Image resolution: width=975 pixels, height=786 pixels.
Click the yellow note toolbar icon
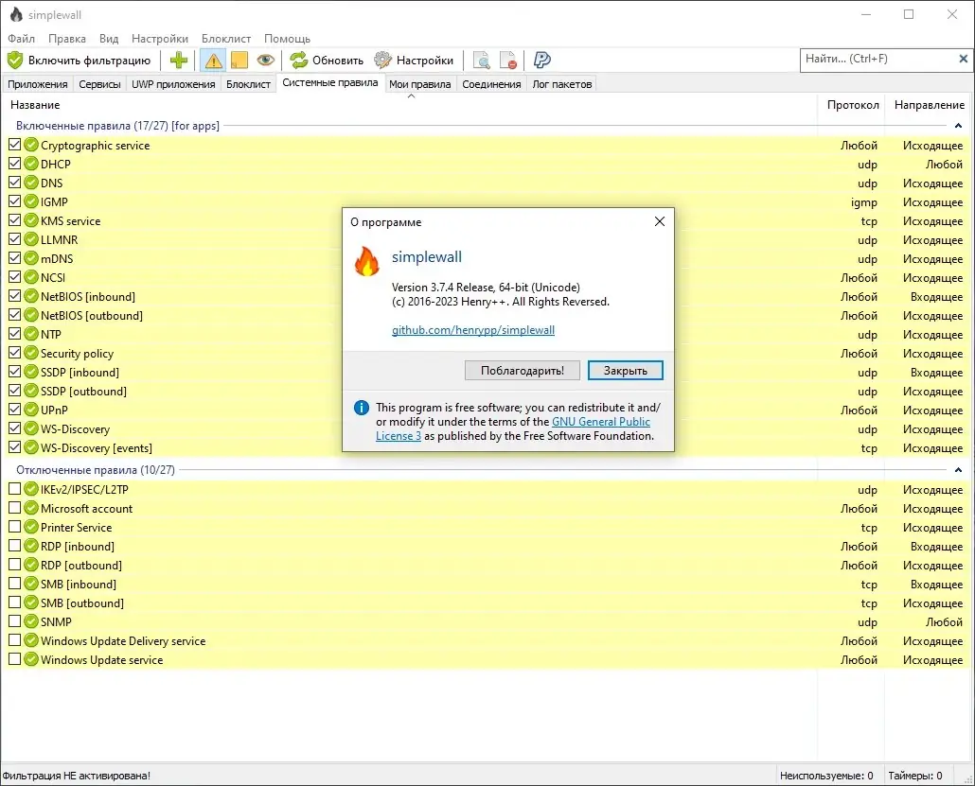[239, 61]
